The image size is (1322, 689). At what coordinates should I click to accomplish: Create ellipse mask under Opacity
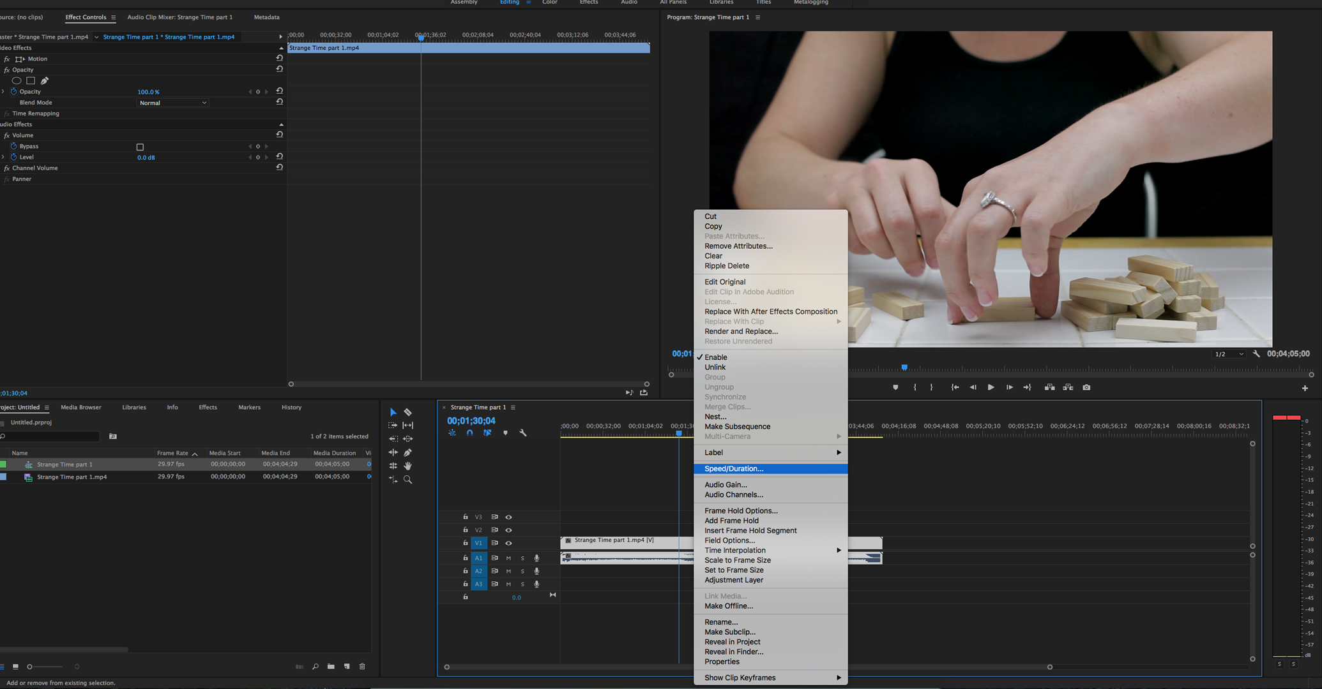pyautogui.click(x=17, y=80)
